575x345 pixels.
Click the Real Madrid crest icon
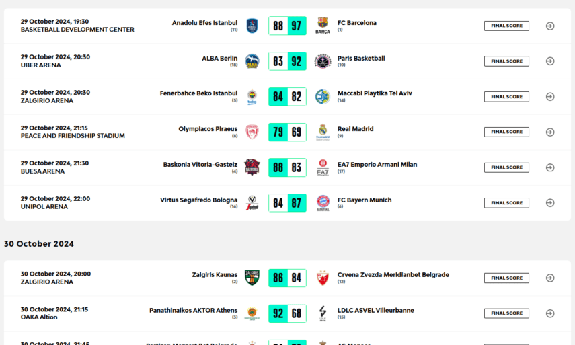tap(323, 132)
